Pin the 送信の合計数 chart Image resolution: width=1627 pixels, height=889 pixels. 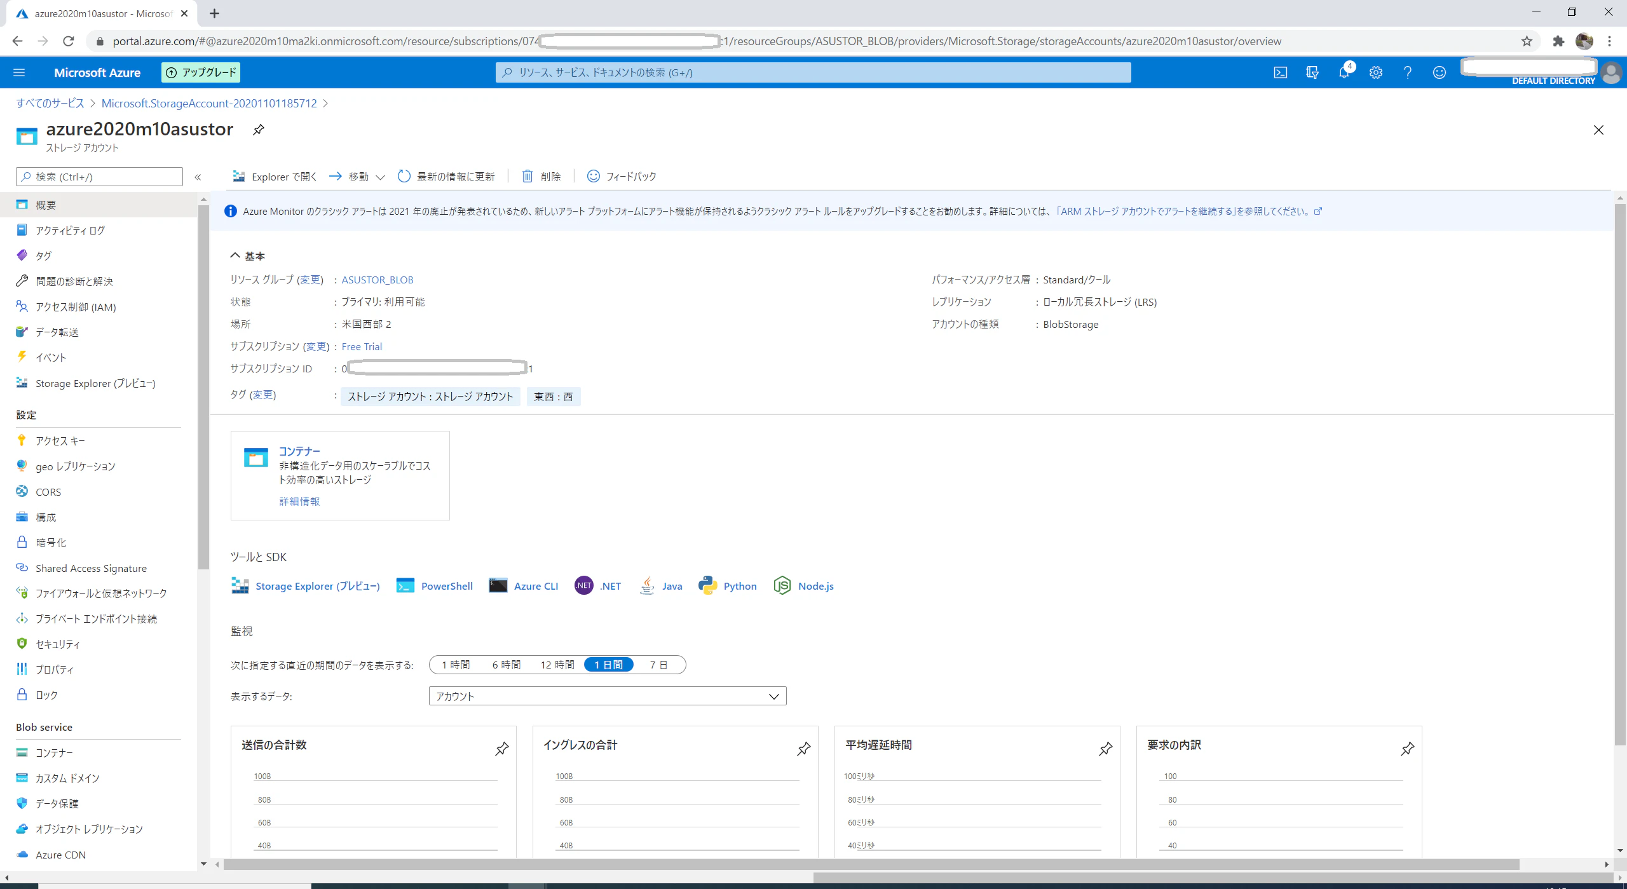pos(502,749)
